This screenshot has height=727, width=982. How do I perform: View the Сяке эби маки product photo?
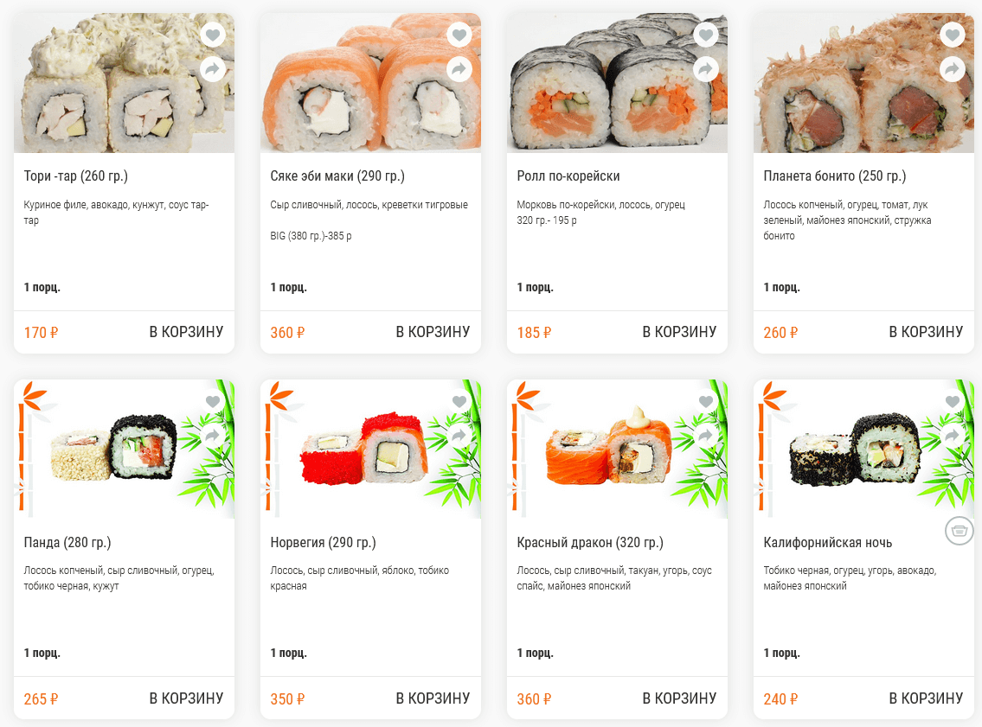click(x=371, y=83)
